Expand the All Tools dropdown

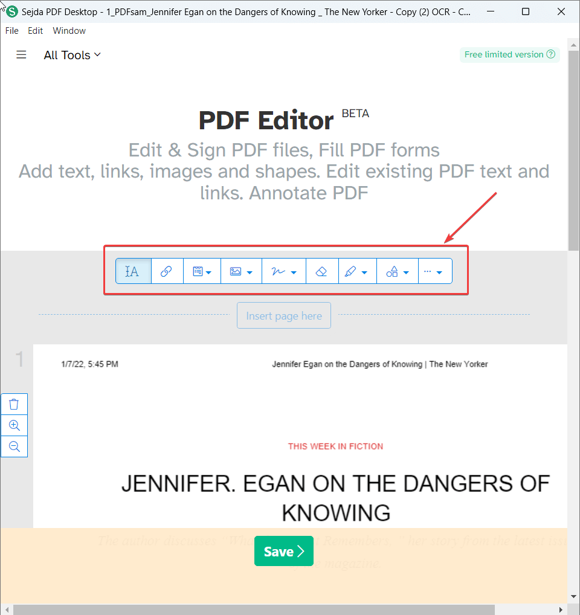(x=72, y=56)
